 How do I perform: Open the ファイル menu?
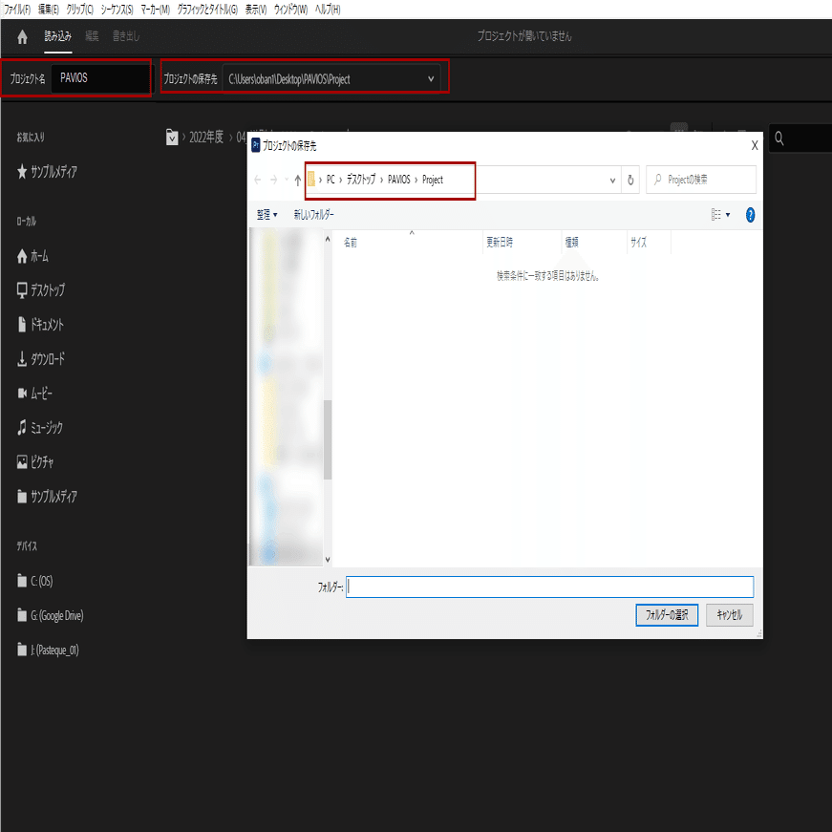(17, 9)
